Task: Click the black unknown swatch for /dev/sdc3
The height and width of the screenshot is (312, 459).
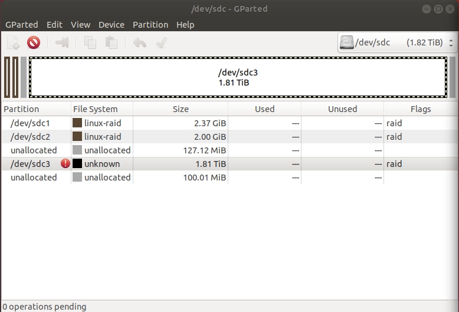Action: click(x=77, y=163)
